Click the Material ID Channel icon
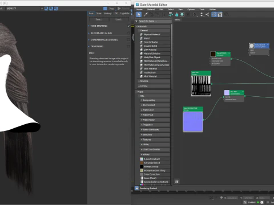Screen dimensions: 274x205 point(195,15)
